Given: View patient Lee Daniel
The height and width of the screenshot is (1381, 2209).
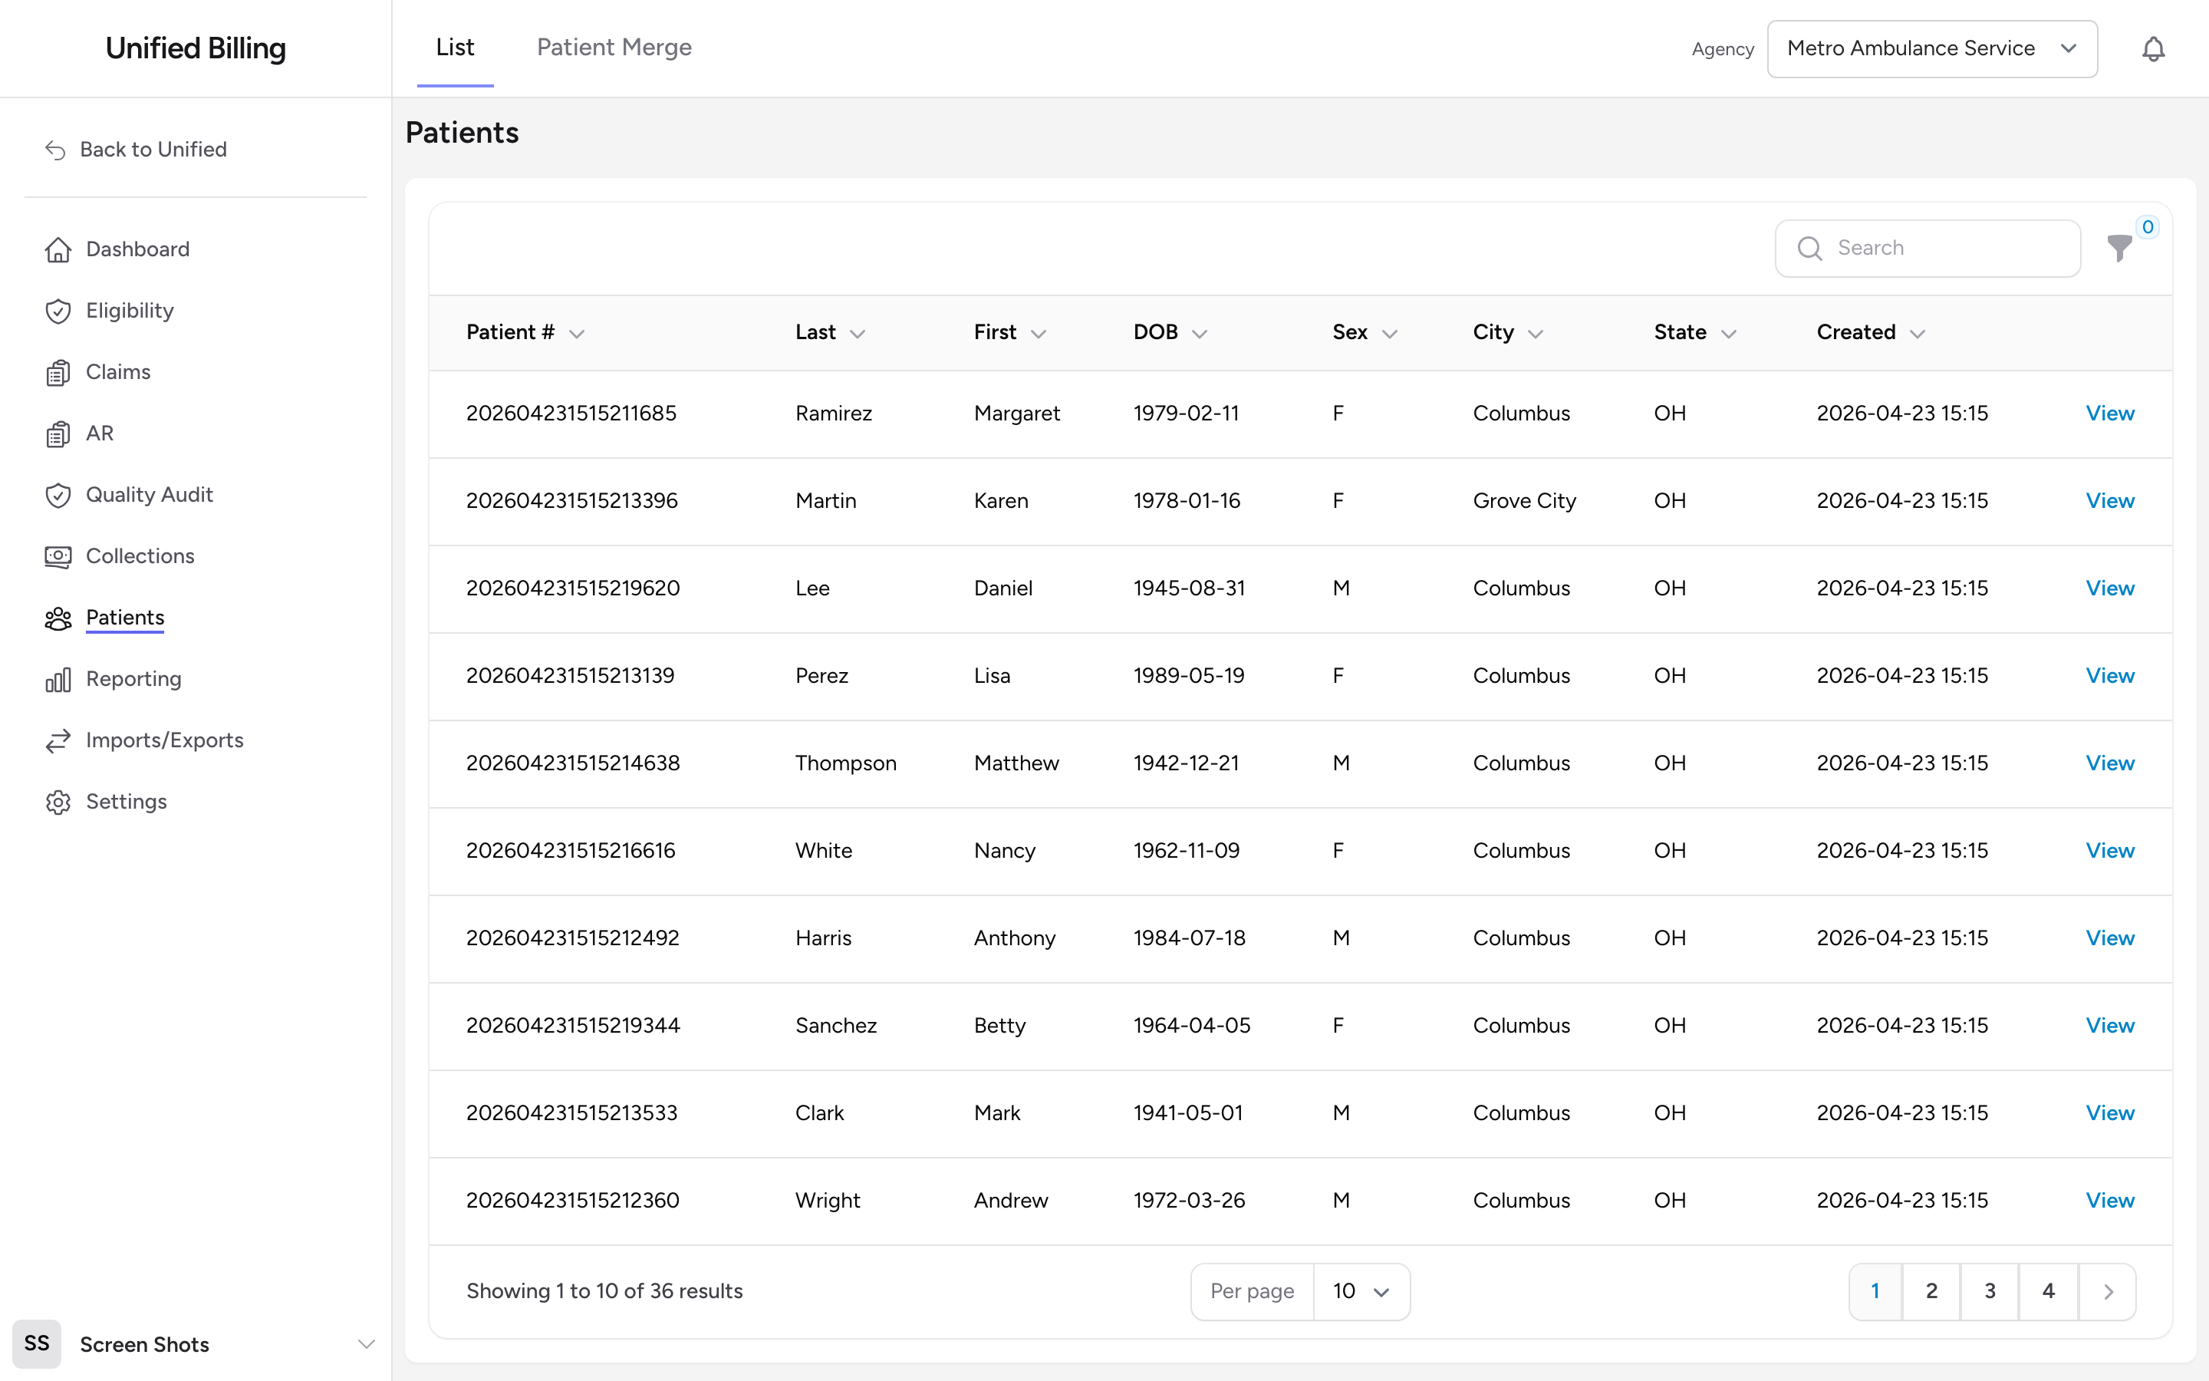Looking at the screenshot, I should [x=2109, y=589].
